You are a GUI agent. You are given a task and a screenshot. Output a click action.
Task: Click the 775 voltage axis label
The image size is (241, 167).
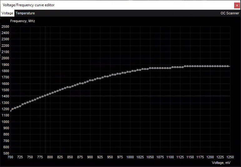tap(40, 157)
